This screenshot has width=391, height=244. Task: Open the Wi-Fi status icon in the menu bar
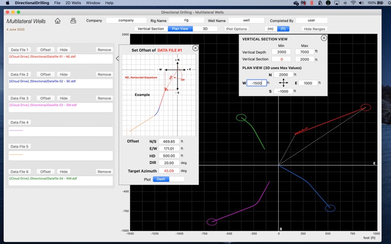353,3
